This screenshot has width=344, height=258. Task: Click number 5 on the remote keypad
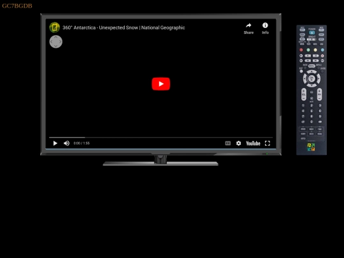(x=312, y=111)
